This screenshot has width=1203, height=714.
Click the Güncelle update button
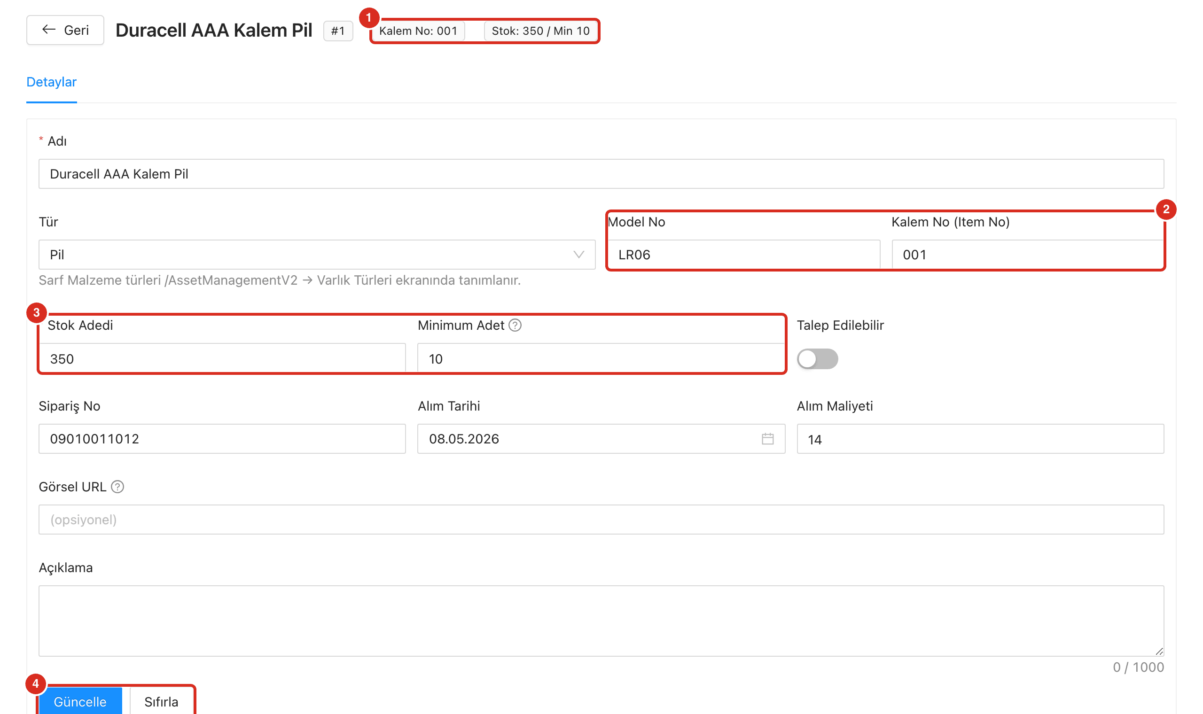[80, 701]
